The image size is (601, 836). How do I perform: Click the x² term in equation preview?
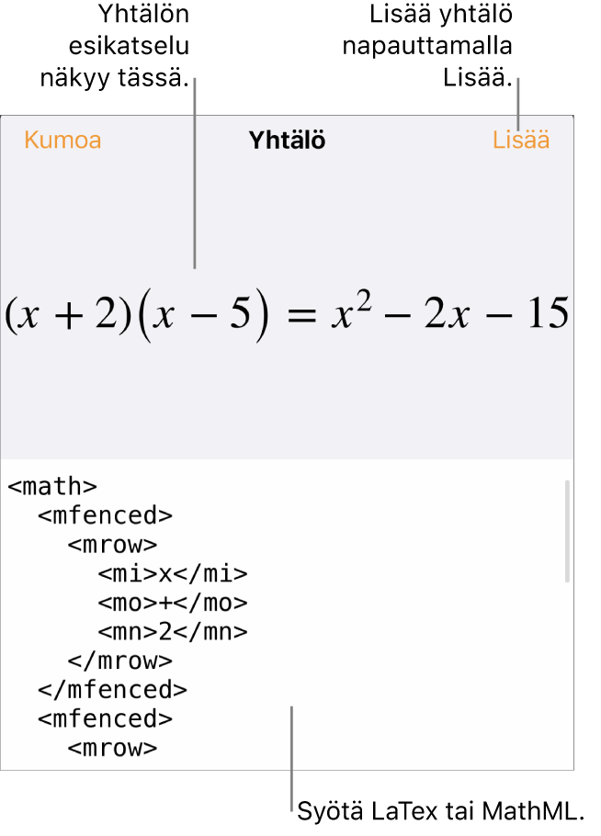(348, 314)
